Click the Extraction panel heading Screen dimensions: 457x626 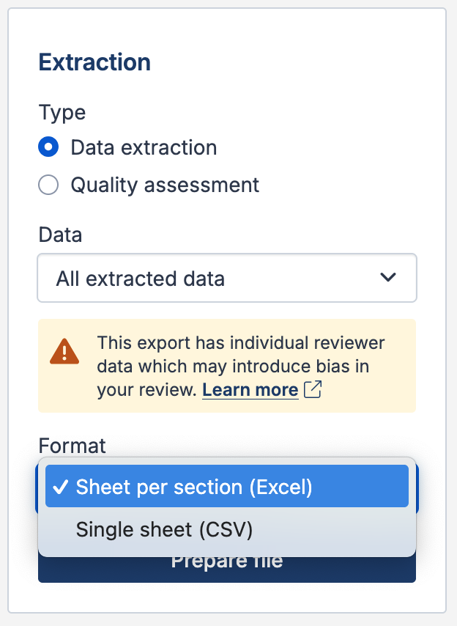[x=94, y=62]
